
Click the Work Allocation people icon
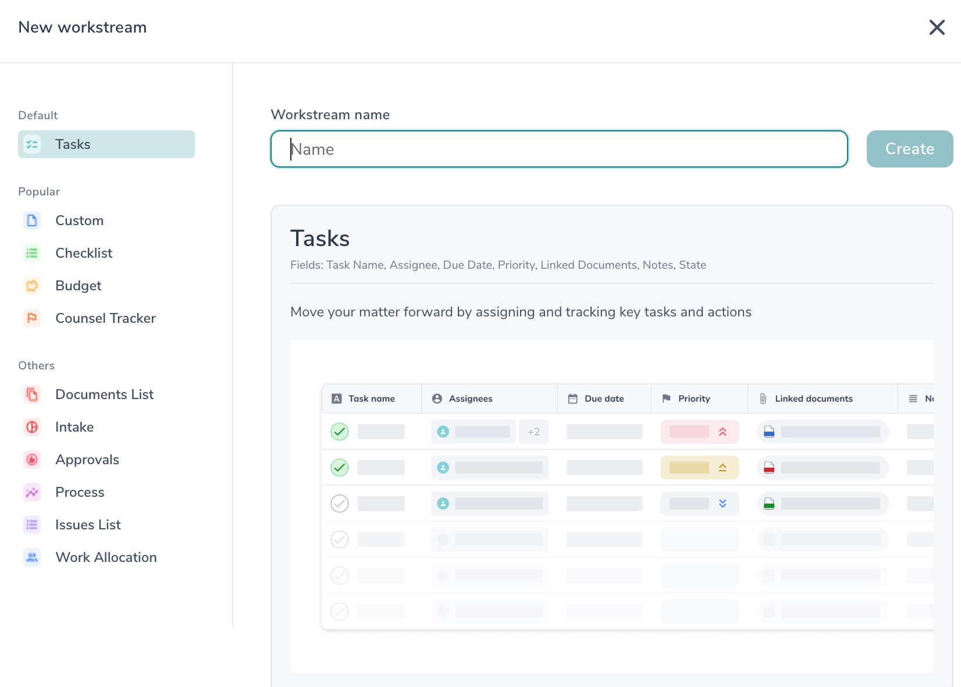coord(31,557)
